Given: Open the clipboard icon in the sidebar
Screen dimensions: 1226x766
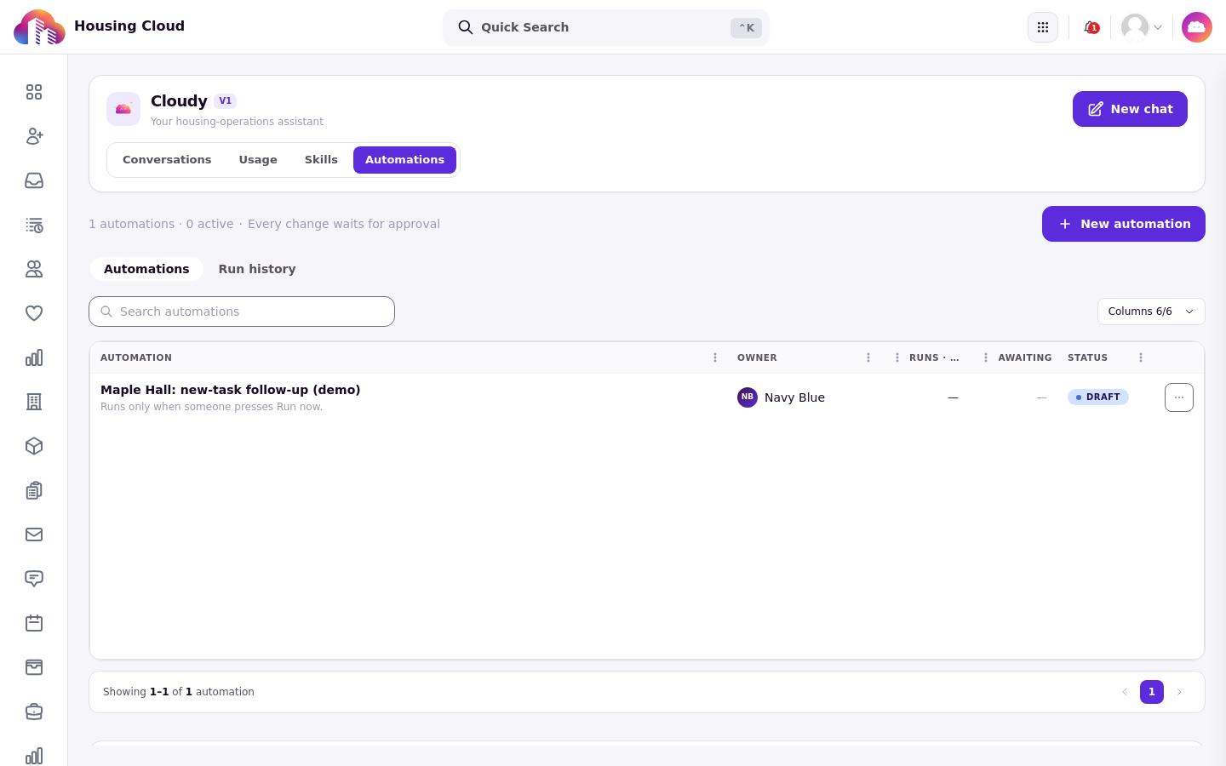Looking at the screenshot, I should click(x=34, y=490).
